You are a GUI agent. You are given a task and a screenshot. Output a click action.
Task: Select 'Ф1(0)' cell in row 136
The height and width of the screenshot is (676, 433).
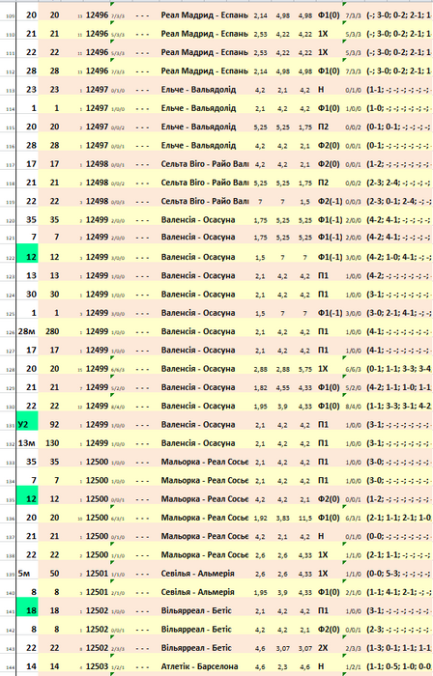tap(329, 518)
